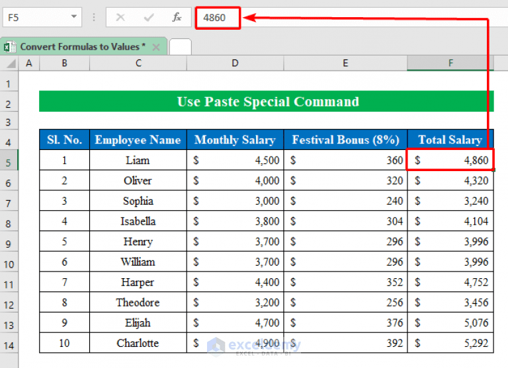Screen dimensions: 508x368
Task: Select the cell containing 'Harper'
Action: pos(138,282)
